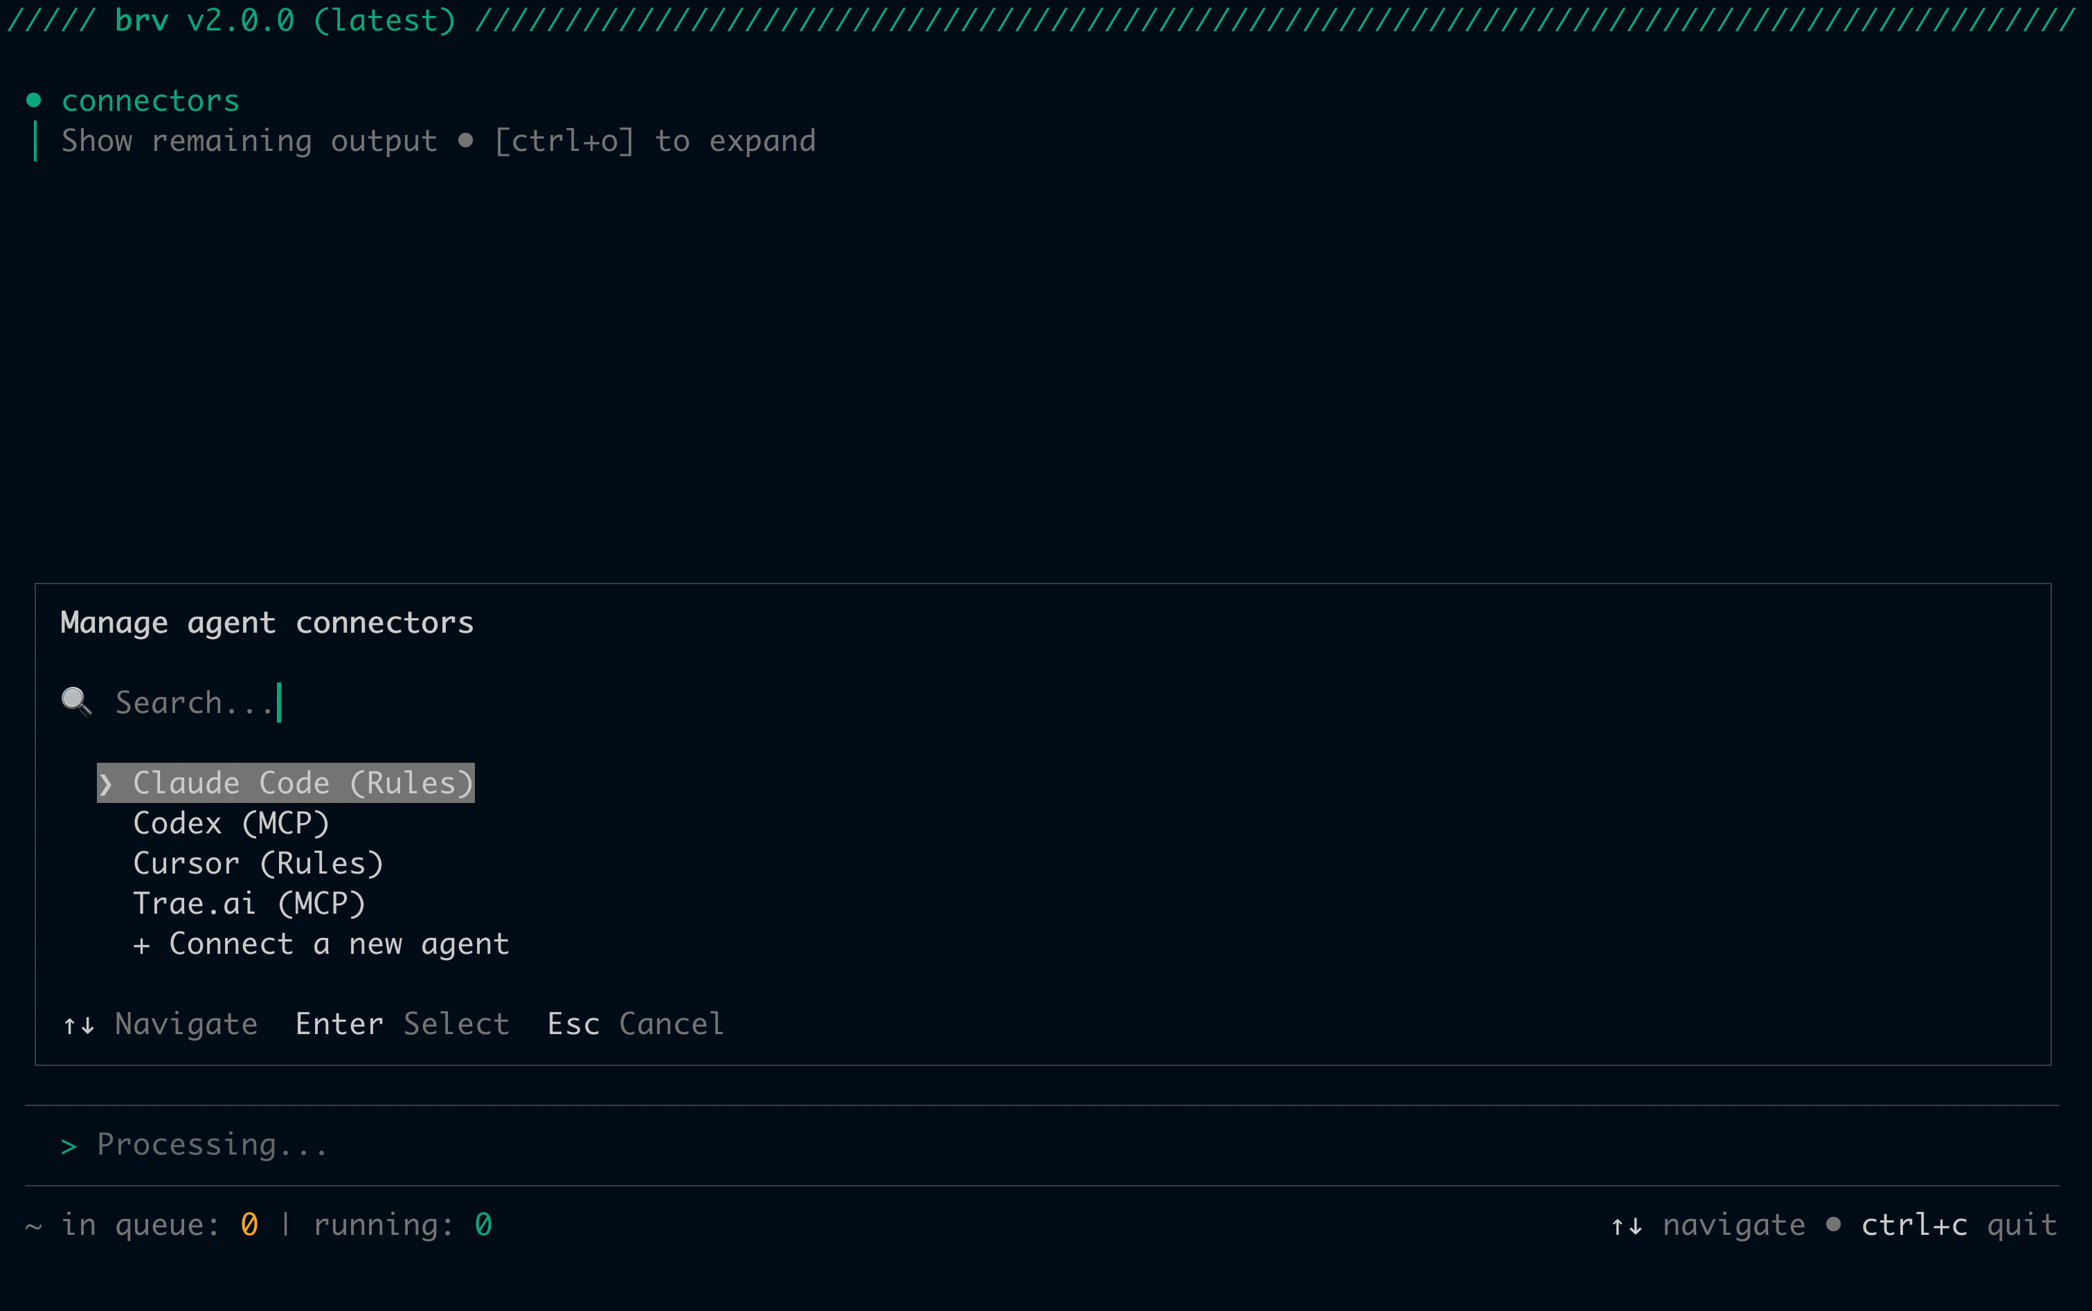The height and width of the screenshot is (1311, 2092).
Task: Select the Claude Code (Rules) connector
Action: point(303,783)
